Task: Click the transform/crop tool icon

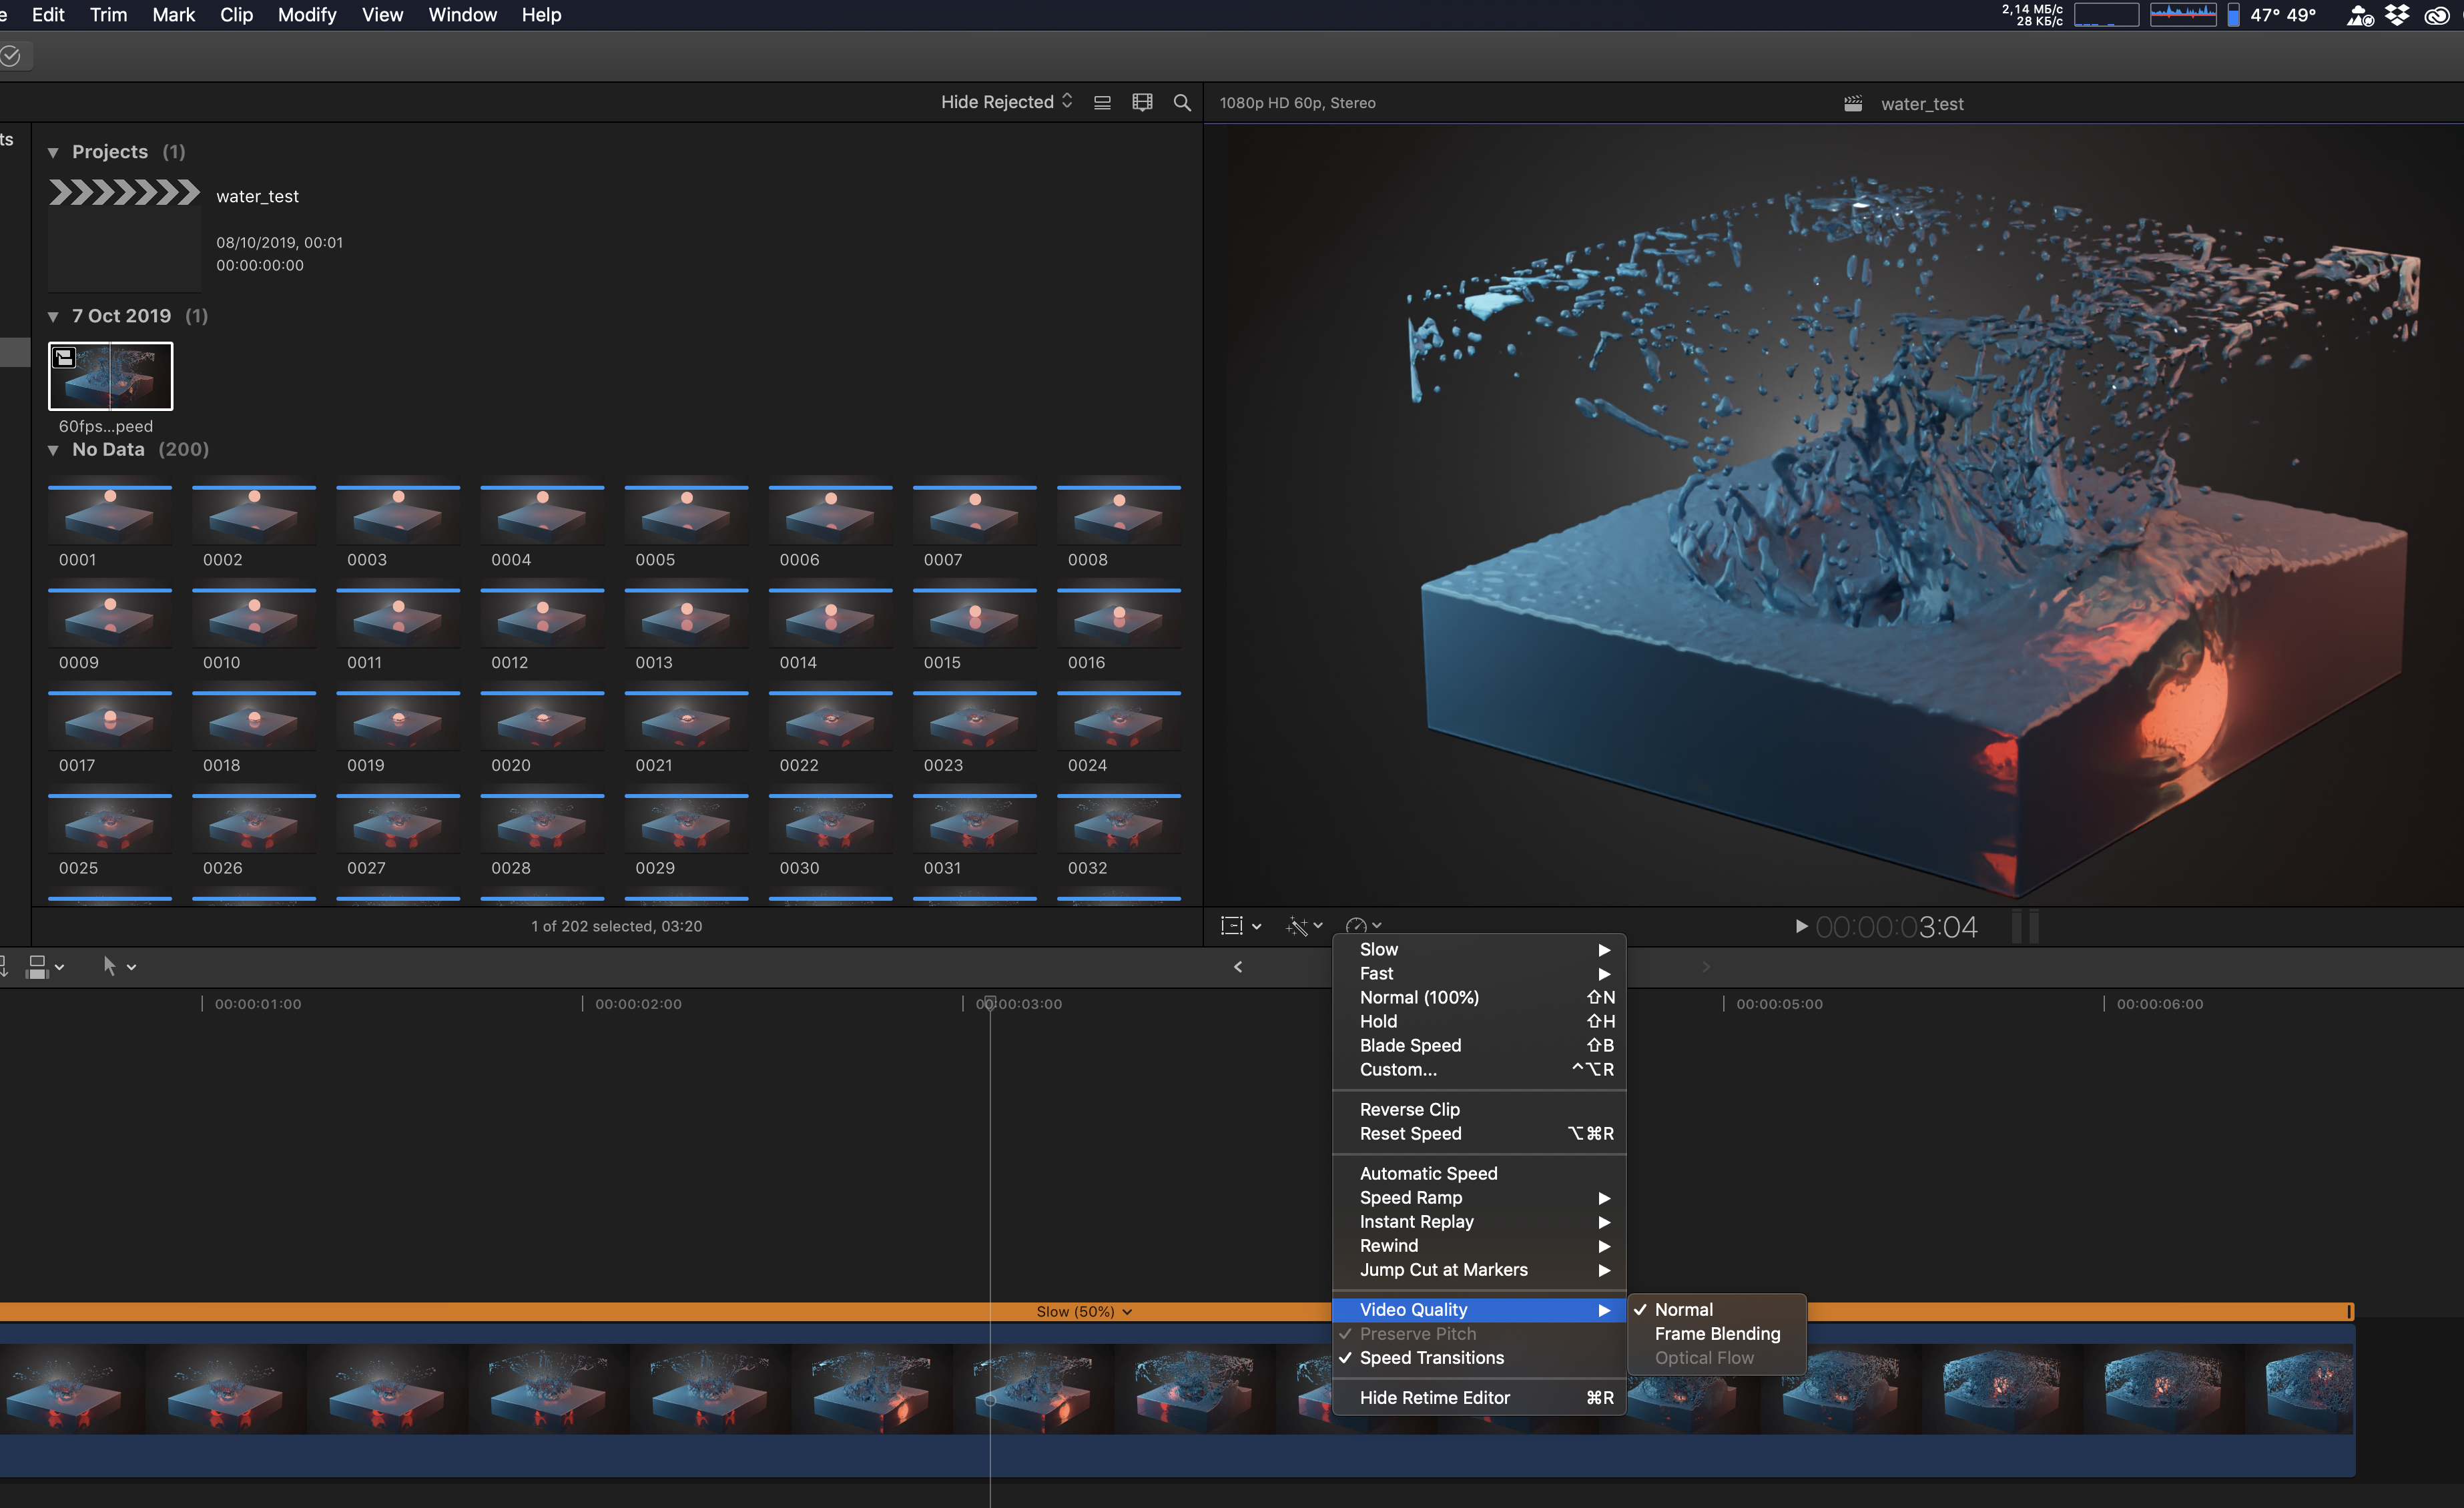Action: 1231,926
